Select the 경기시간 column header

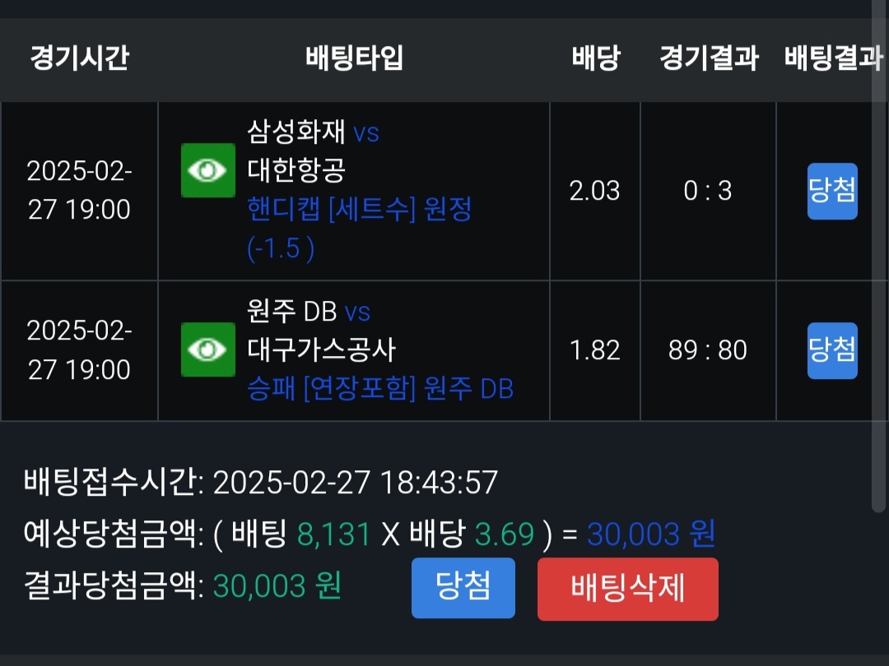click(79, 58)
